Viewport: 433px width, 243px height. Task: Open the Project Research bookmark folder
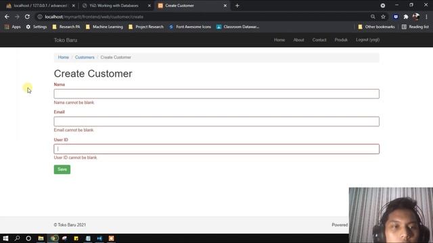(146, 27)
